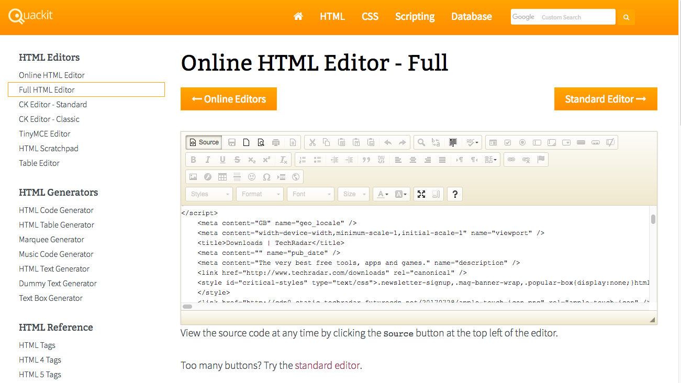Select the Bold formatting icon
This screenshot has width=681, height=383.
coord(194,160)
